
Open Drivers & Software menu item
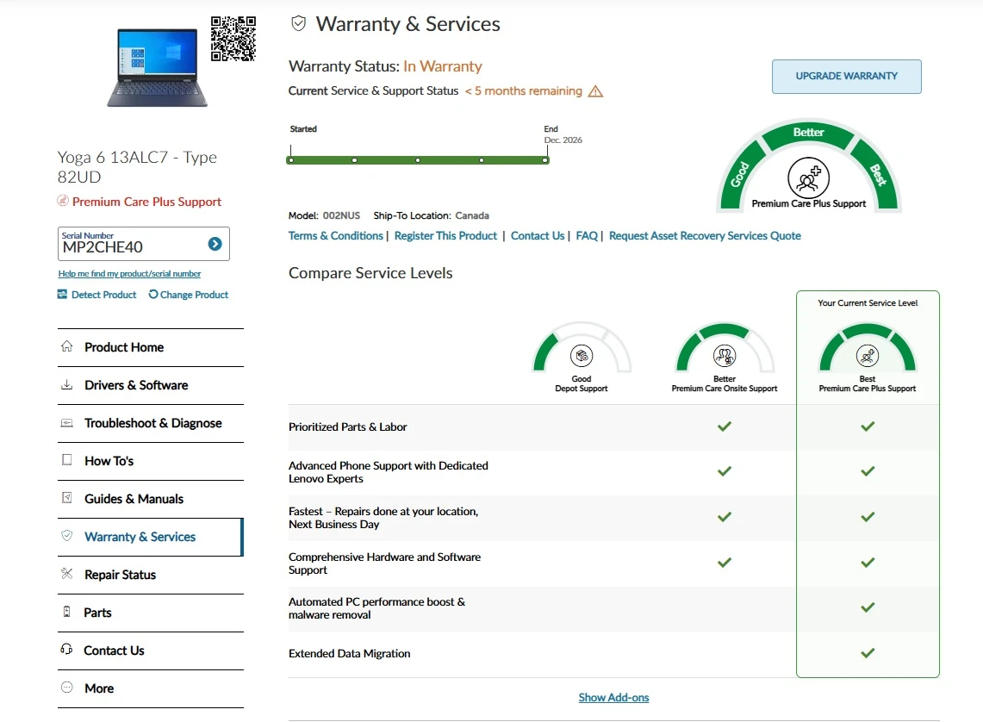point(151,385)
